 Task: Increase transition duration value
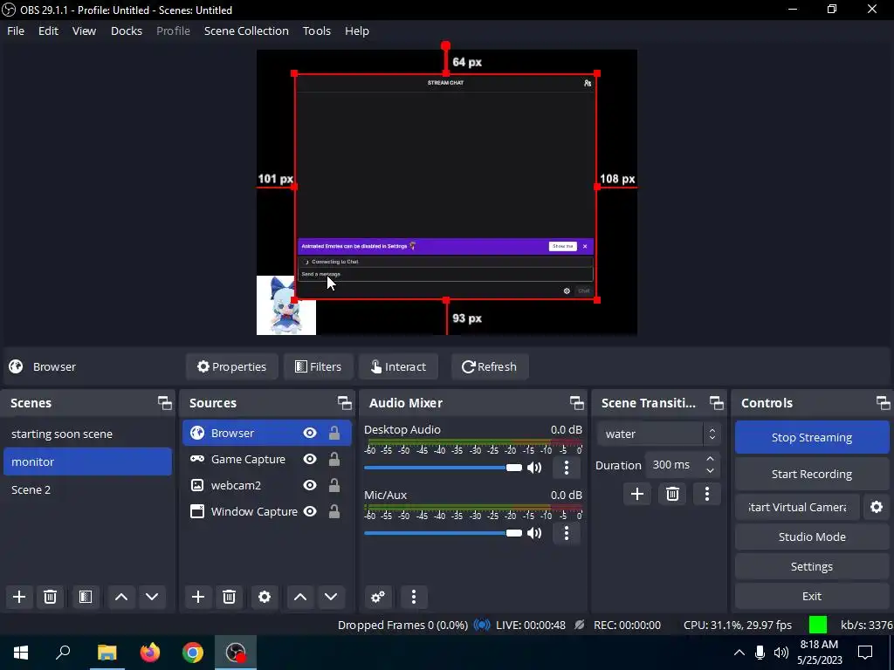point(710,459)
